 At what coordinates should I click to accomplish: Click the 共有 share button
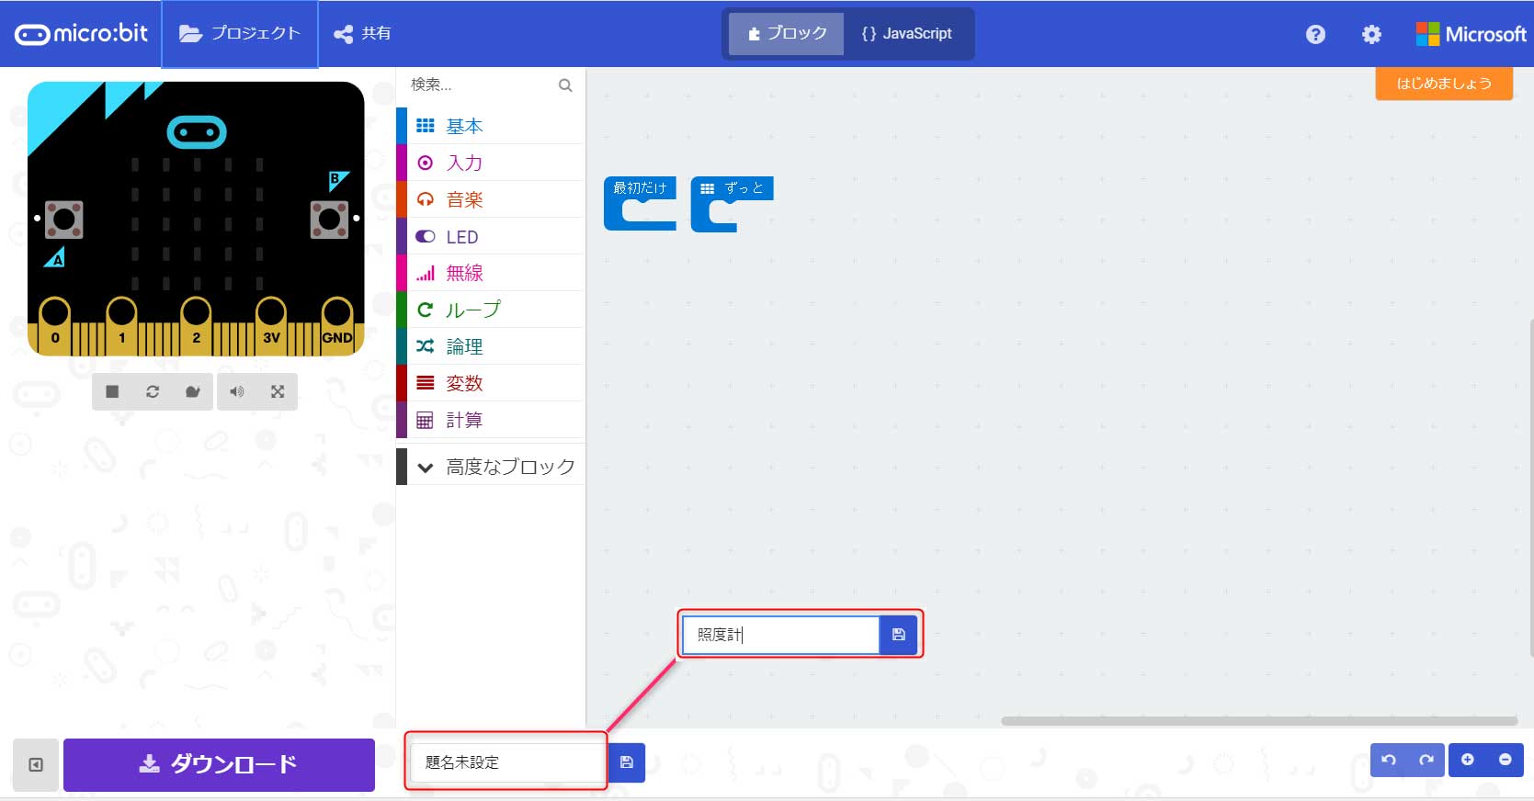point(362,34)
